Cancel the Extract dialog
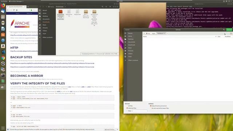Image resolution: width=233 pixels, height=131 pixels. (127, 30)
